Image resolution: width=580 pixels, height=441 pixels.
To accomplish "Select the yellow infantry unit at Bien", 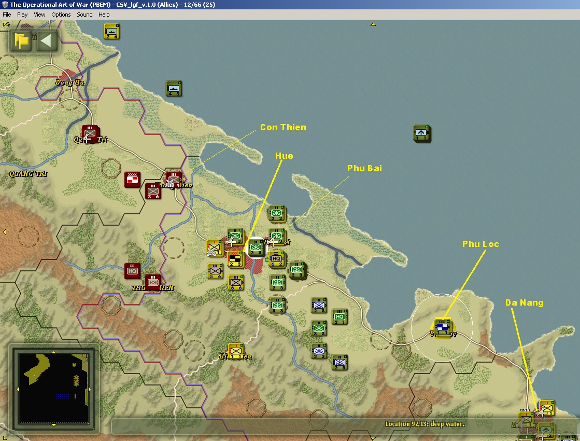I will pyautogui.click(x=236, y=351).
